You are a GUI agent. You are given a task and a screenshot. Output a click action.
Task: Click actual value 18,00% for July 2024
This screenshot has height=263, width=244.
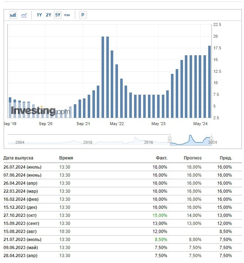pyautogui.click(x=160, y=167)
